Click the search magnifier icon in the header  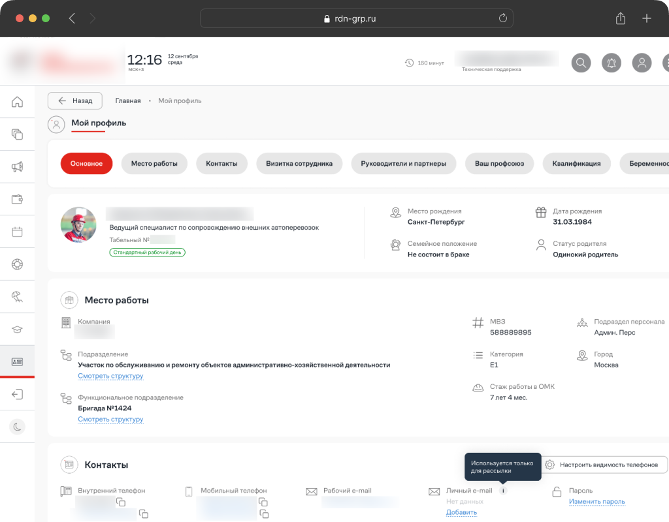[x=581, y=63]
